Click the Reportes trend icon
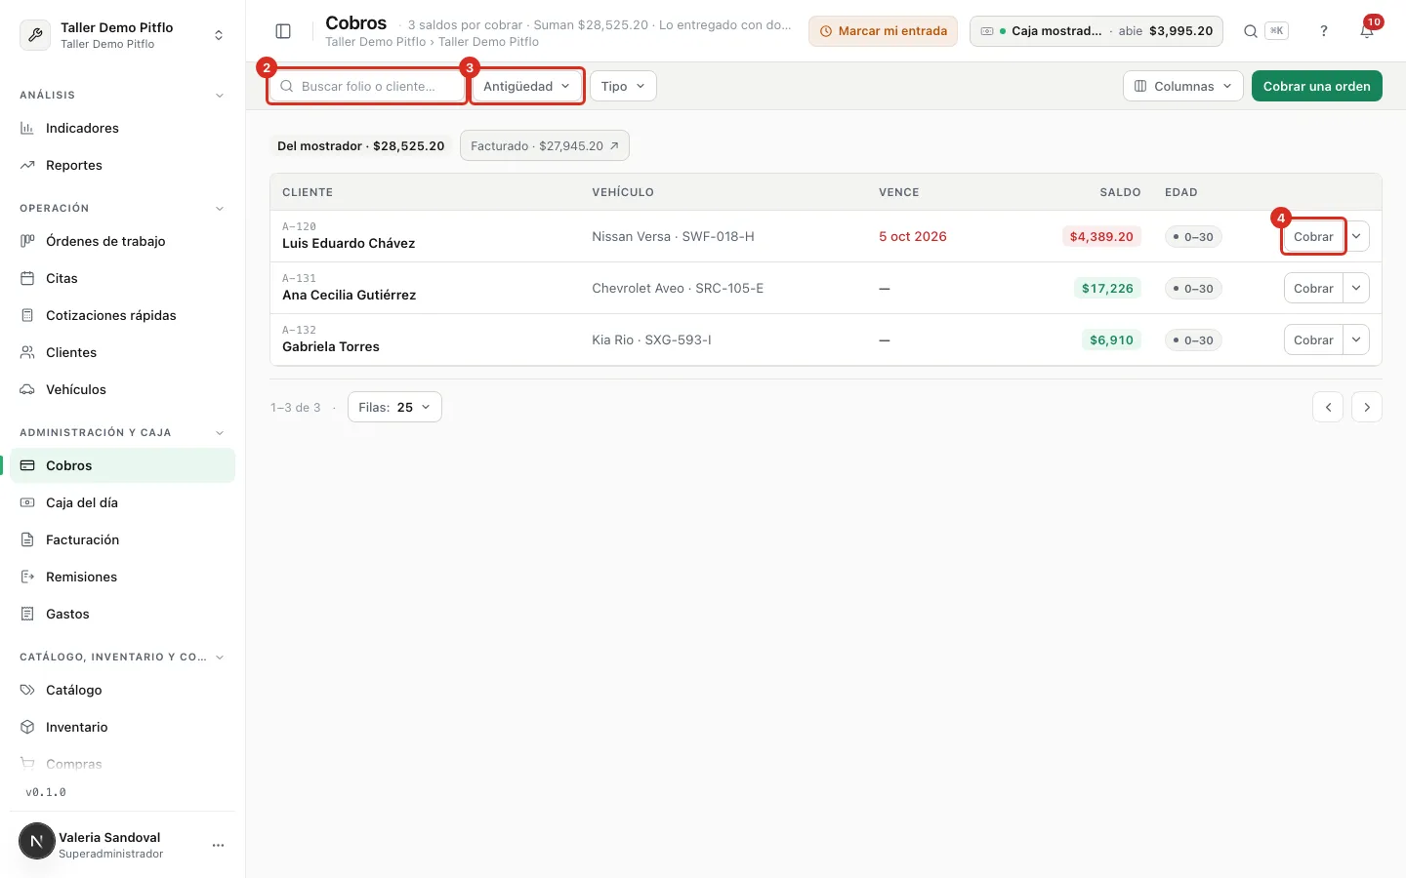The width and height of the screenshot is (1406, 878). coord(27,165)
